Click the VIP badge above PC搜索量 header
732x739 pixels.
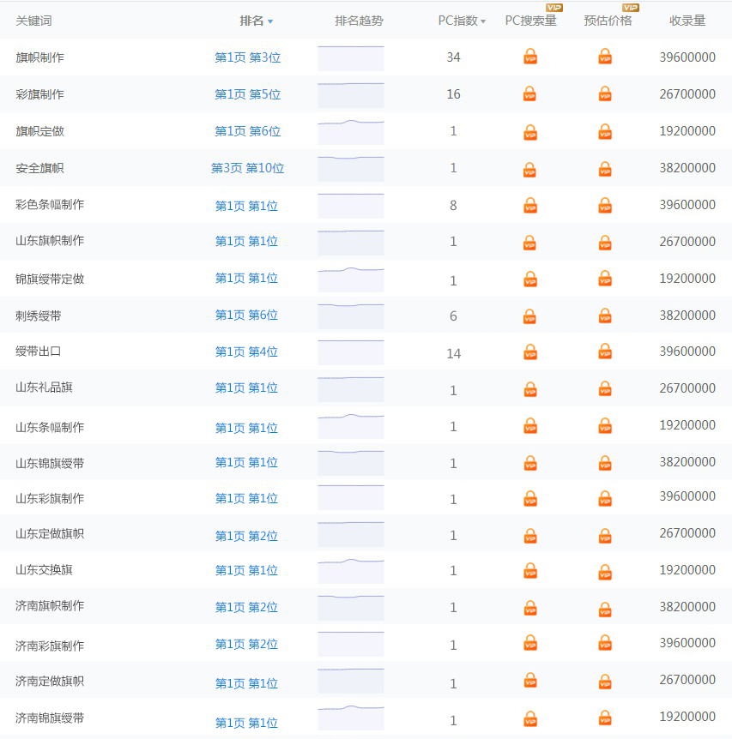(556, 9)
